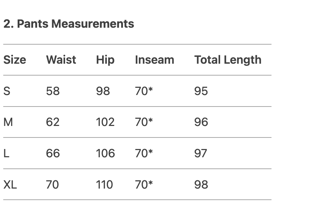
Task: Click waist value 58 for size S
Action: (53, 91)
